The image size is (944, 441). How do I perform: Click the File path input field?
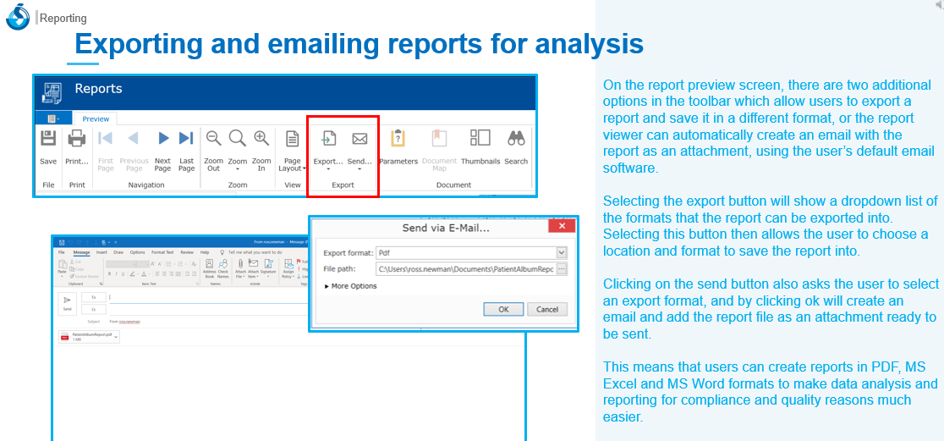(x=464, y=269)
